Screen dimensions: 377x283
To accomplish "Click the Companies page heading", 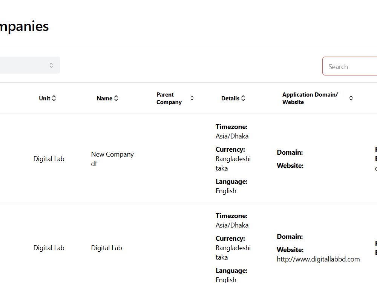I will tap(24, 26).
